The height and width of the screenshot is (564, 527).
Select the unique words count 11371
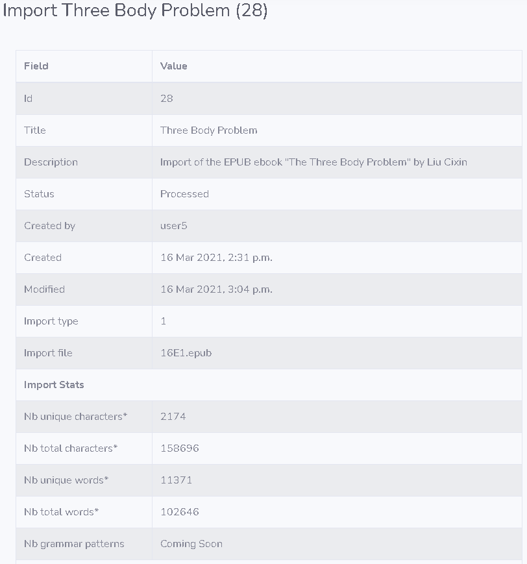point(177,480)
